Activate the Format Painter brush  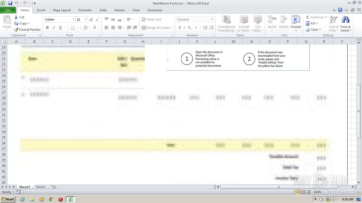coord(27,30)
